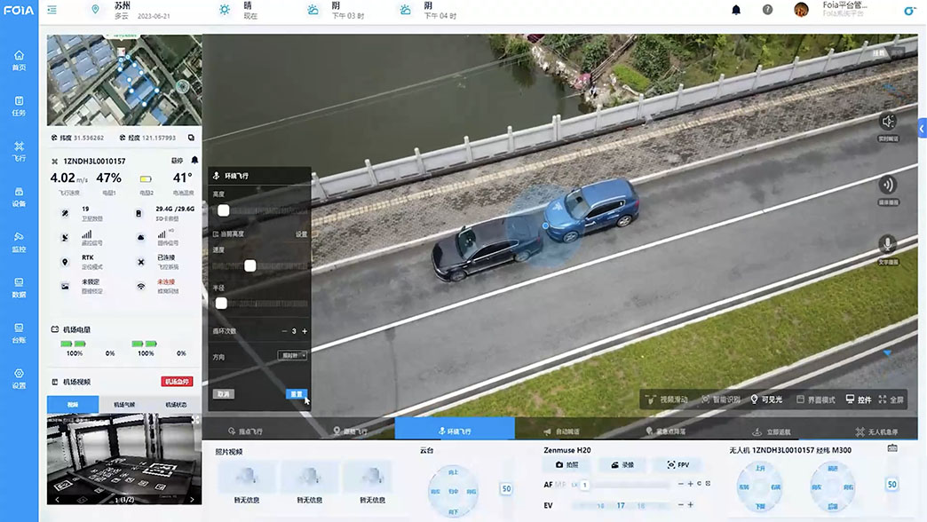Click the 取消 cancel button
The width and height of the screenshot is (927, 522).
point(223,393)
